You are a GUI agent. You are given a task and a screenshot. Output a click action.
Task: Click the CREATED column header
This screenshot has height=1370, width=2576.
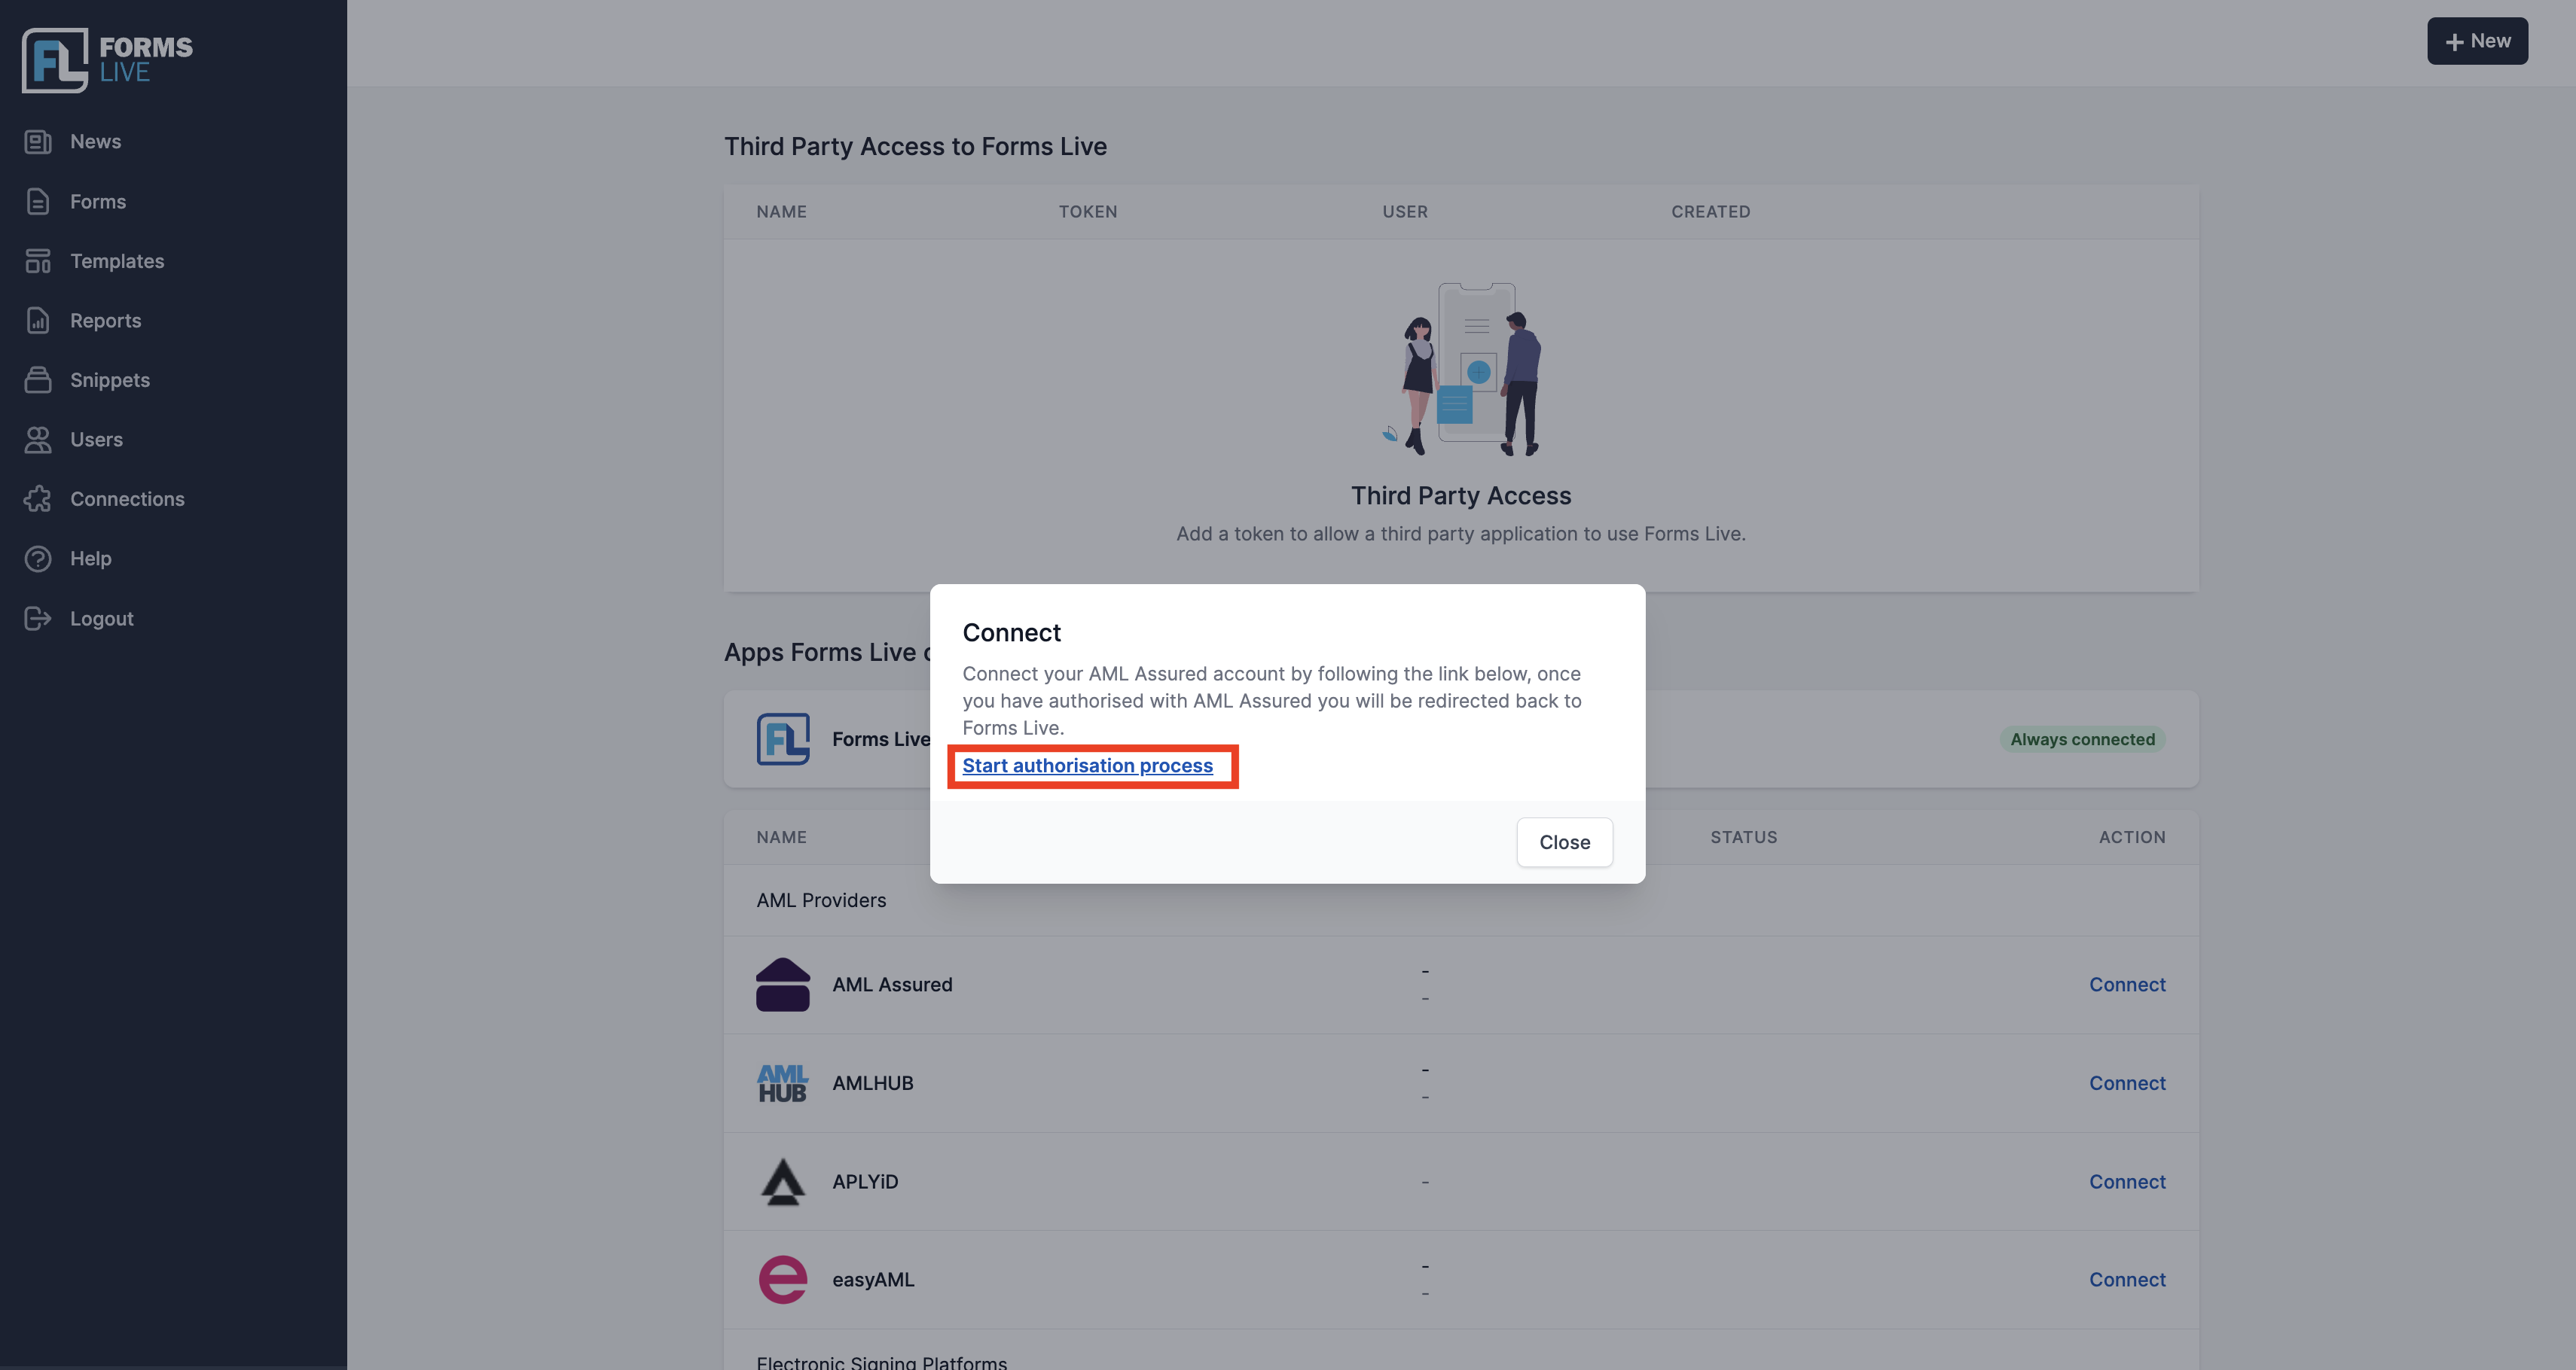(1710, 212)
